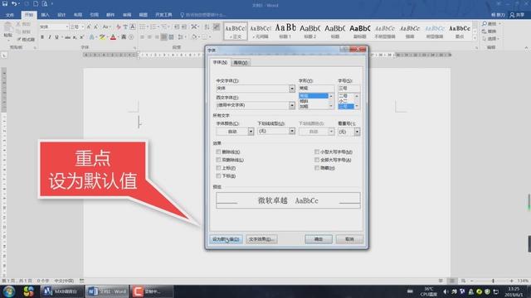Click the Font size (字号) text field
Screen dimensions: 531x298
pos(348,89)
